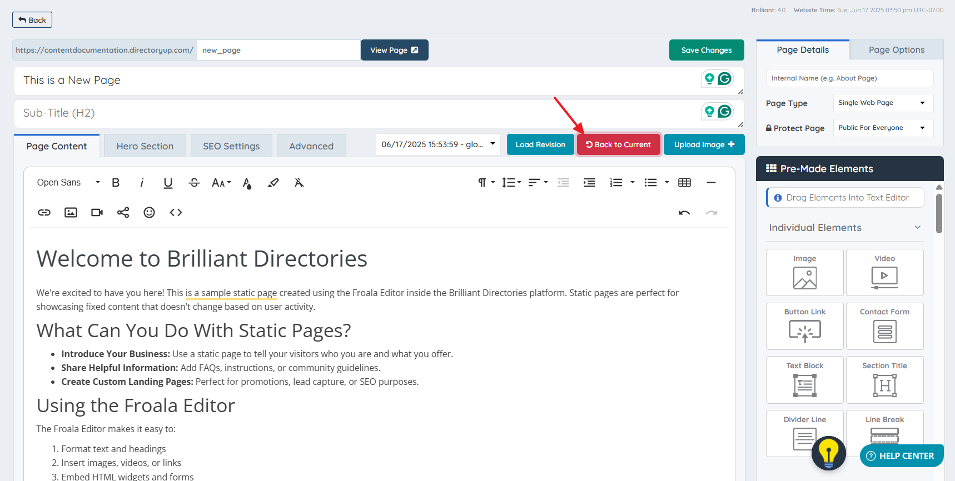This screenshot has width=955, height=481.
Task: Click the page title field
Action: coord(379,81)
